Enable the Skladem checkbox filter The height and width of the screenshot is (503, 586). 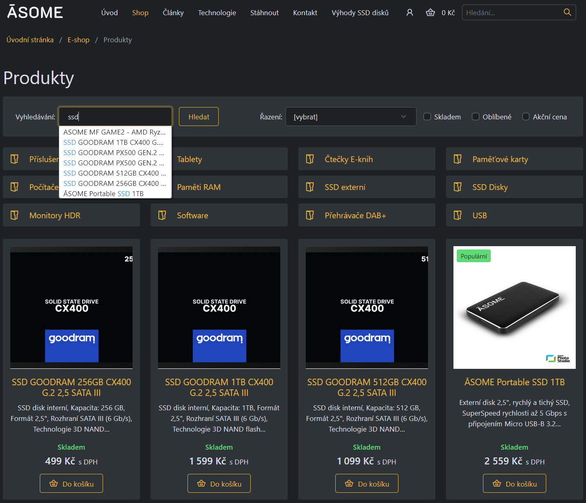click(427, 117)
